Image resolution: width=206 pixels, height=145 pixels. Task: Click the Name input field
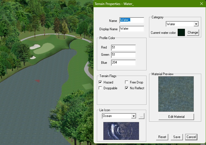point(132,20)
